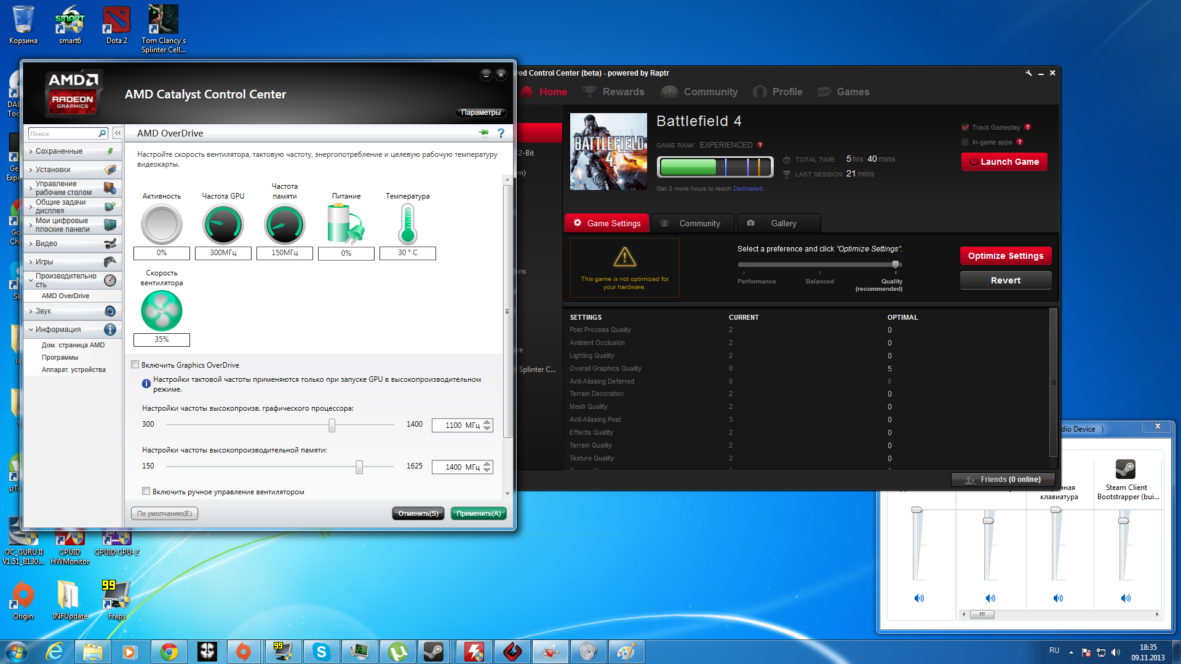Click the GPU clock frequency slider handle
The width and height of the screenshot is (1181, 664).
pyautogui.click(x=332, y=425)
